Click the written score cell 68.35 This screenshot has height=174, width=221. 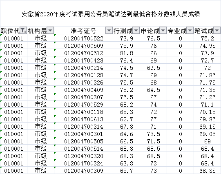coord(208,170)
